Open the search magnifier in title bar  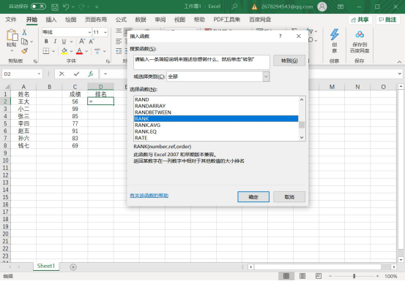point(234,7)
